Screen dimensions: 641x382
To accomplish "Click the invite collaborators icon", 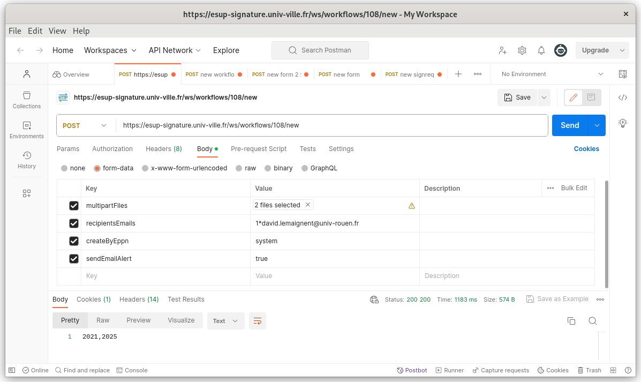I will click(502, 50).
